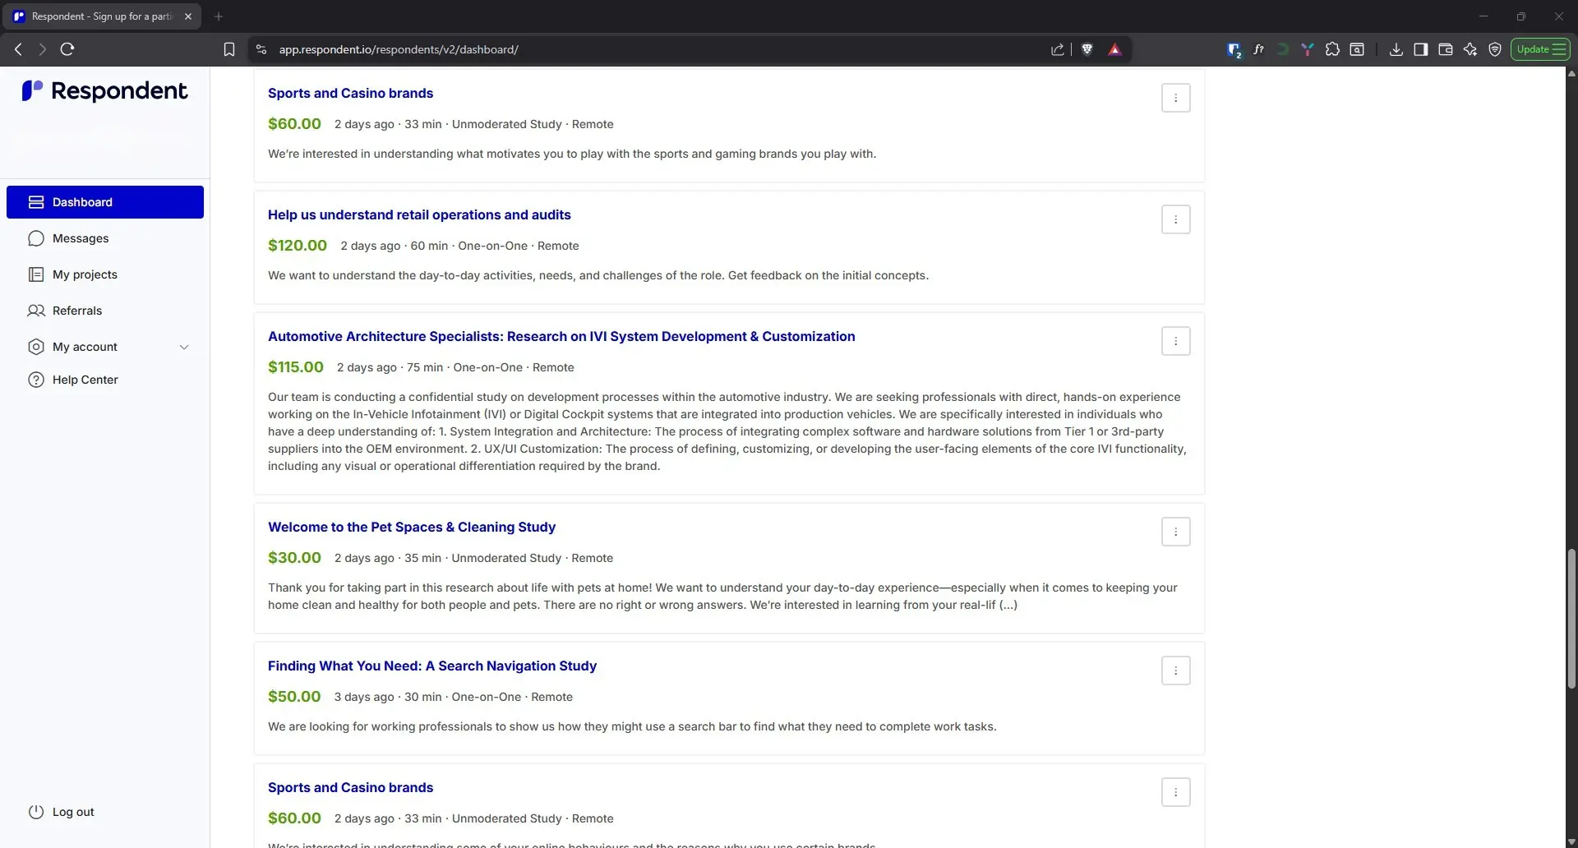Open 'Finding What You Need' study link
Viewport: 1578px width, 848px height.
431,666
